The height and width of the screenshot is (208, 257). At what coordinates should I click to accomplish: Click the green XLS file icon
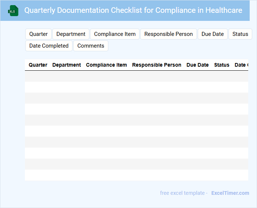click(13, 11)
